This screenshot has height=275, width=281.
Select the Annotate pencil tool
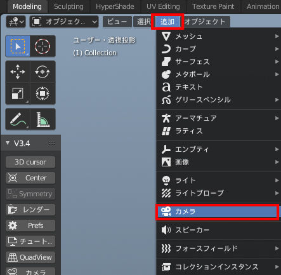(18, 119)
